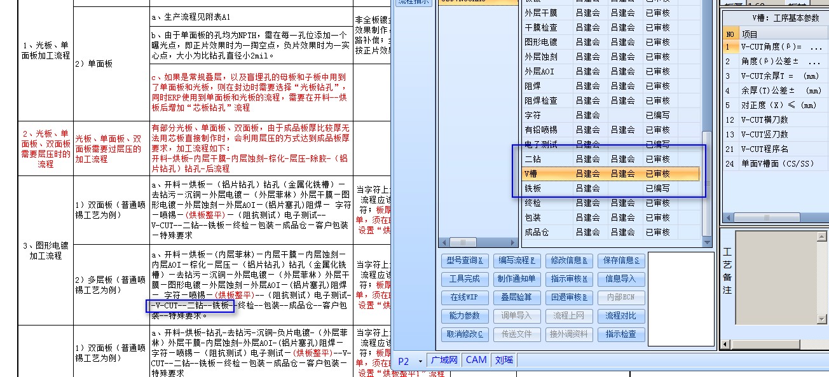Select spreadsheet cell 2）单面板
829x377 pixels.
(111, 64)
